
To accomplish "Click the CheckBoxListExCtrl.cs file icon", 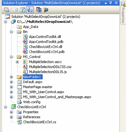I will (19, 122).
